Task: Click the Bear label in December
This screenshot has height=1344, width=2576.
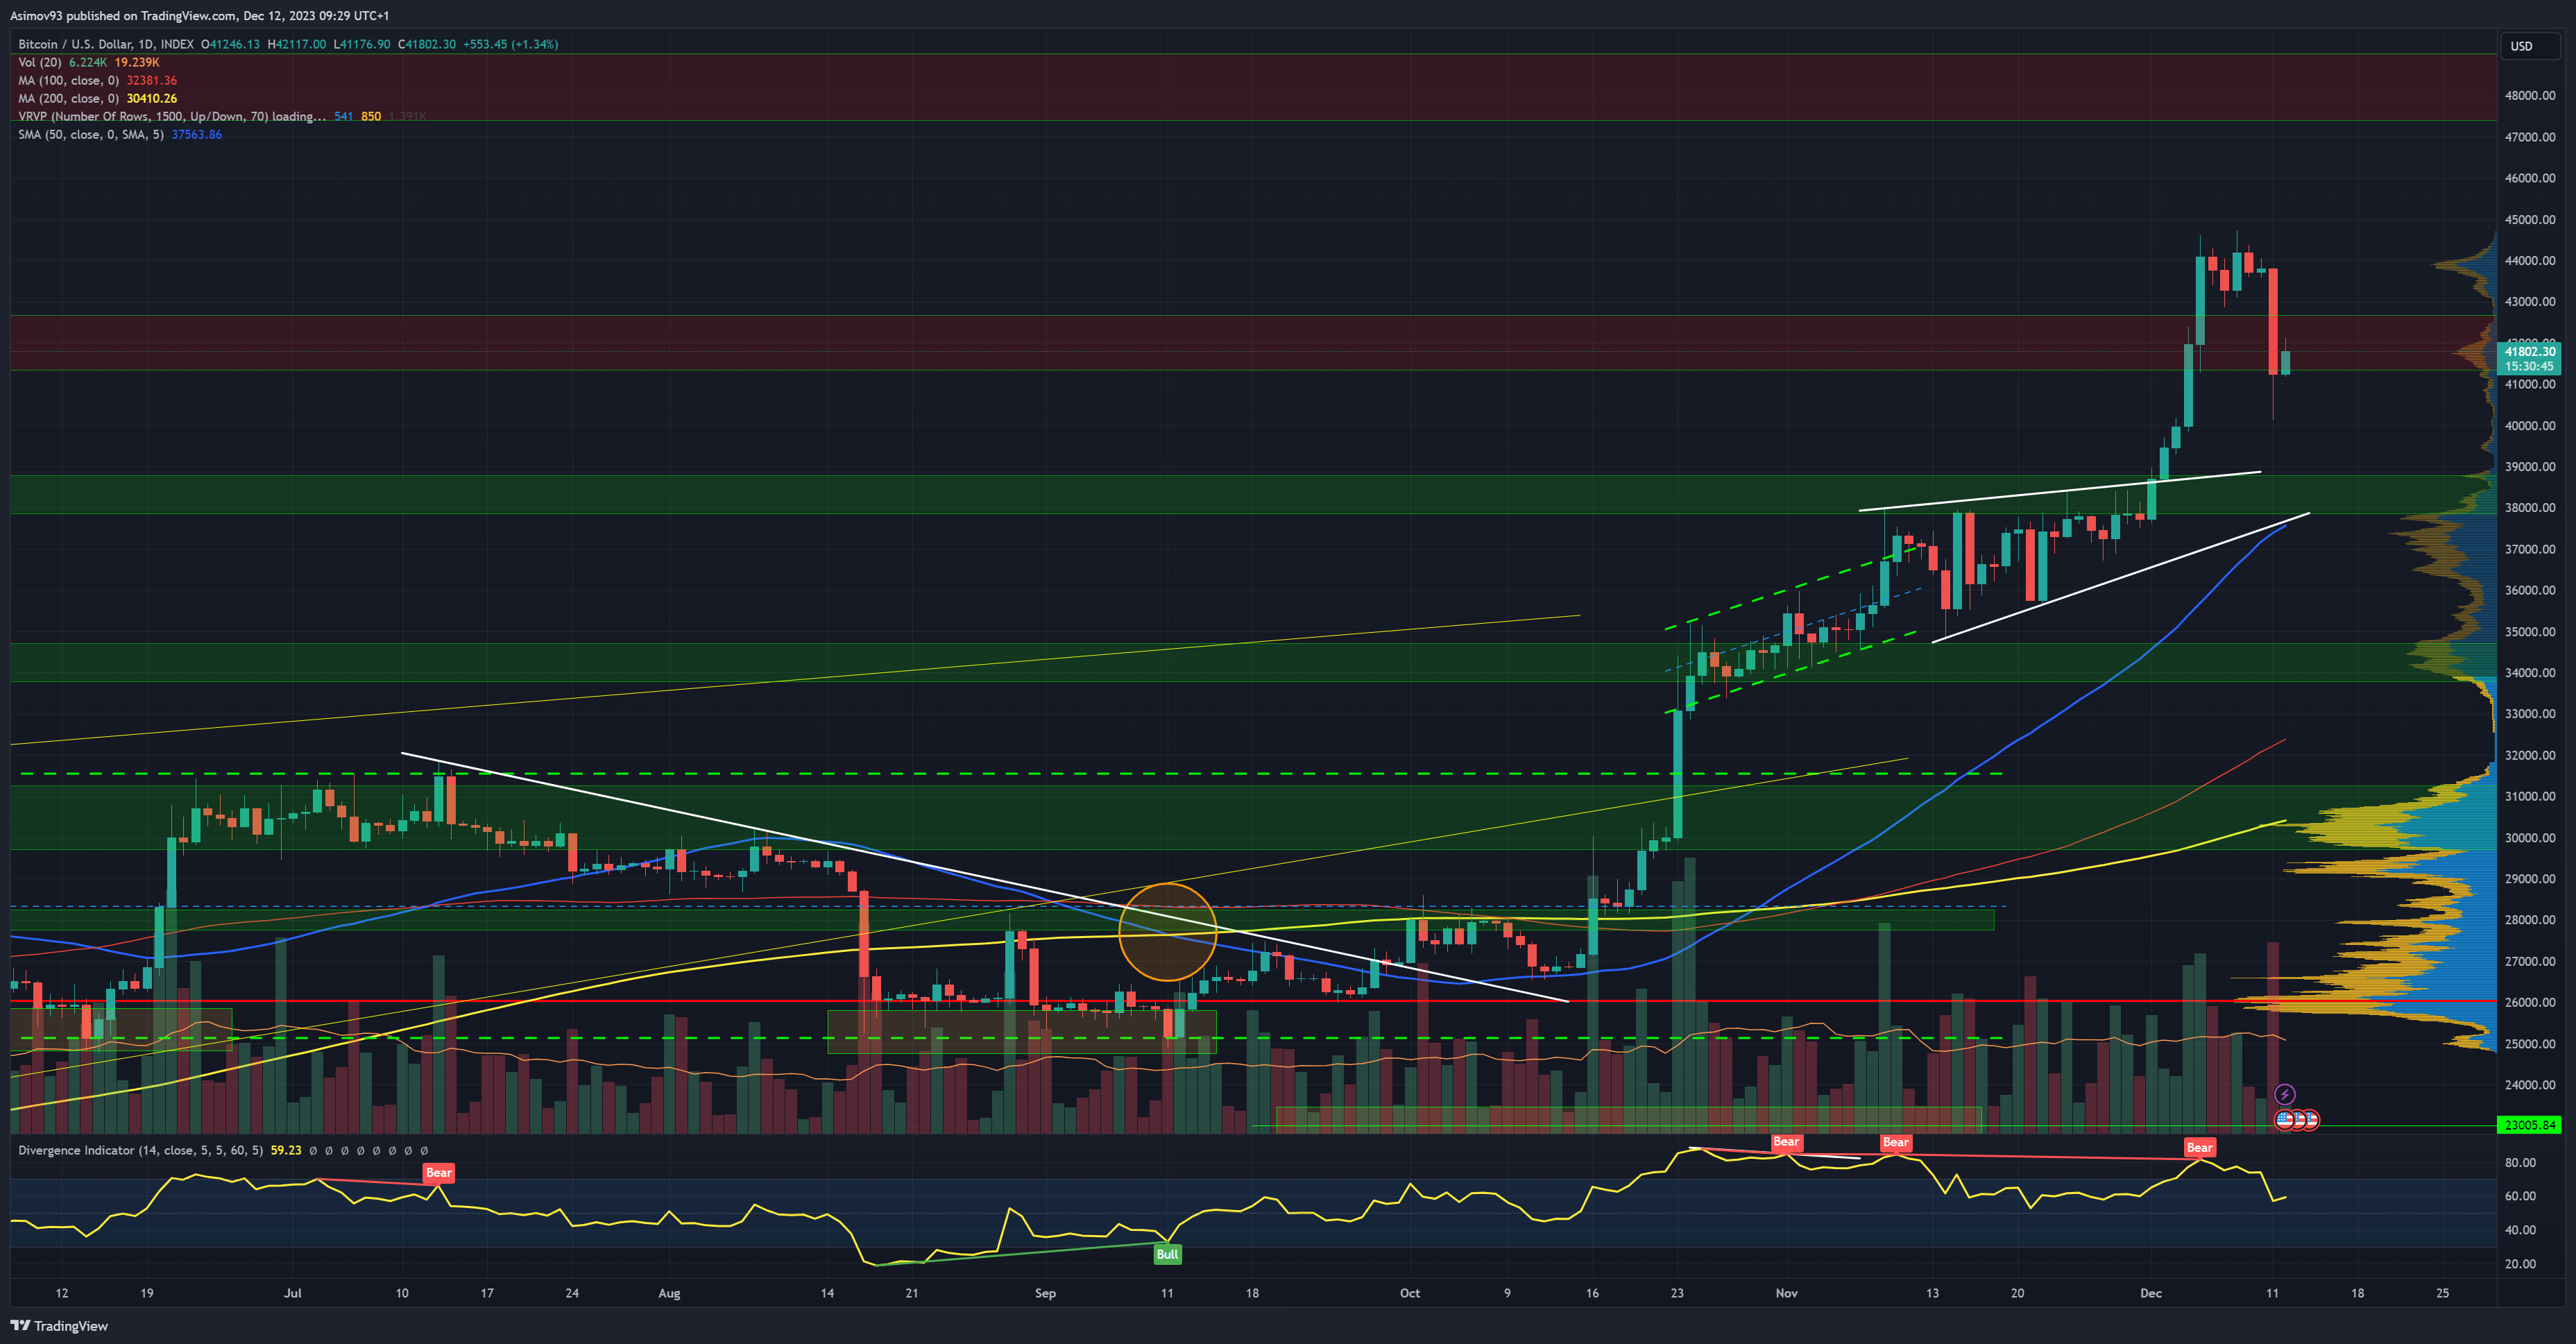Action: pos(2199,1147)
